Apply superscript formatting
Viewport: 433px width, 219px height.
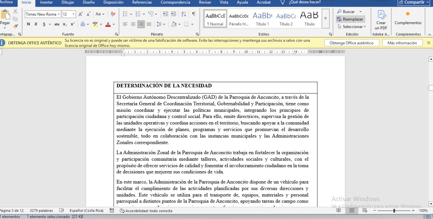pos(73,24)
